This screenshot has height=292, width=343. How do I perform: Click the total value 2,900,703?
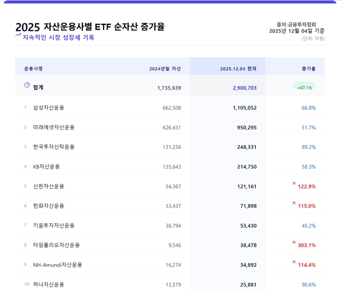244,88
